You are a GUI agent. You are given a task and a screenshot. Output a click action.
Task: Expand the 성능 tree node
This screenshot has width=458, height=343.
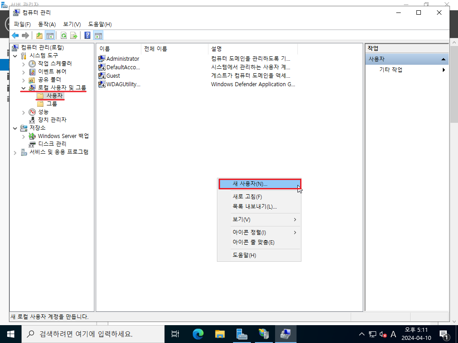24,112
